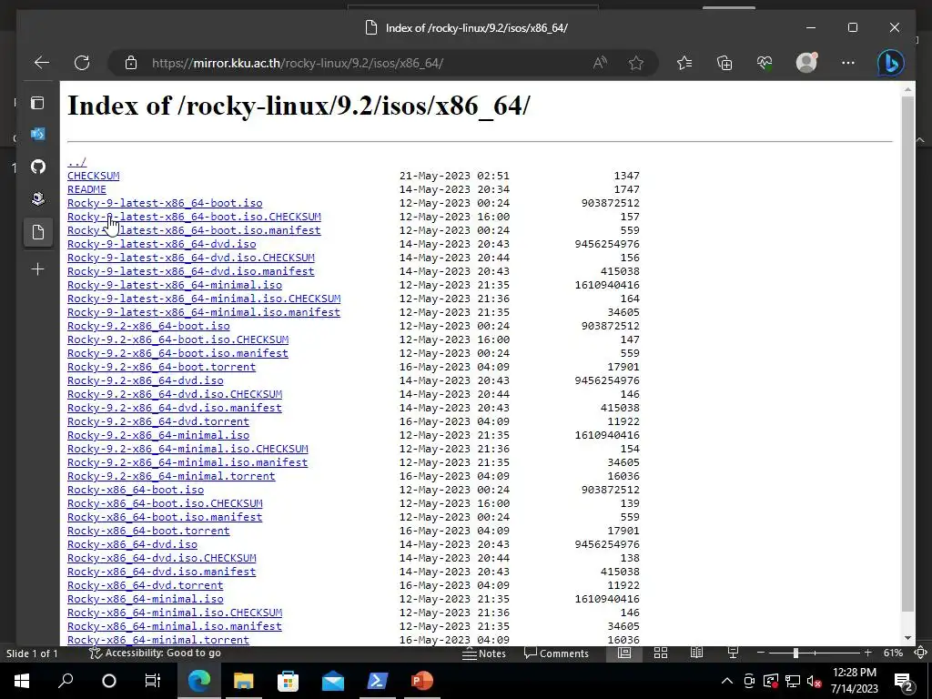Download Rocky-9.2-x86_64-dvd.iso

[146, 380]
